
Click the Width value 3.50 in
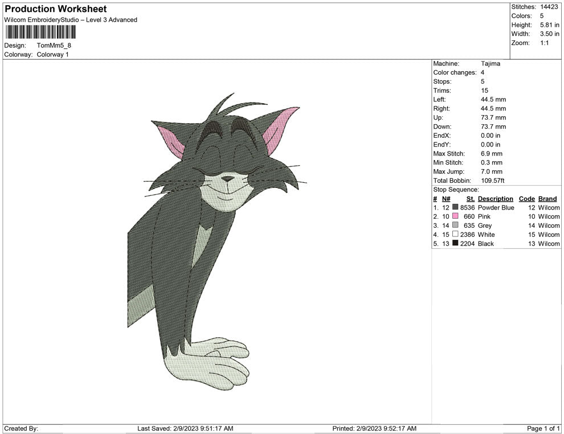click(550, 34)
